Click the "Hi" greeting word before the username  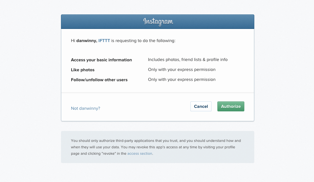(x=73, y=41)
